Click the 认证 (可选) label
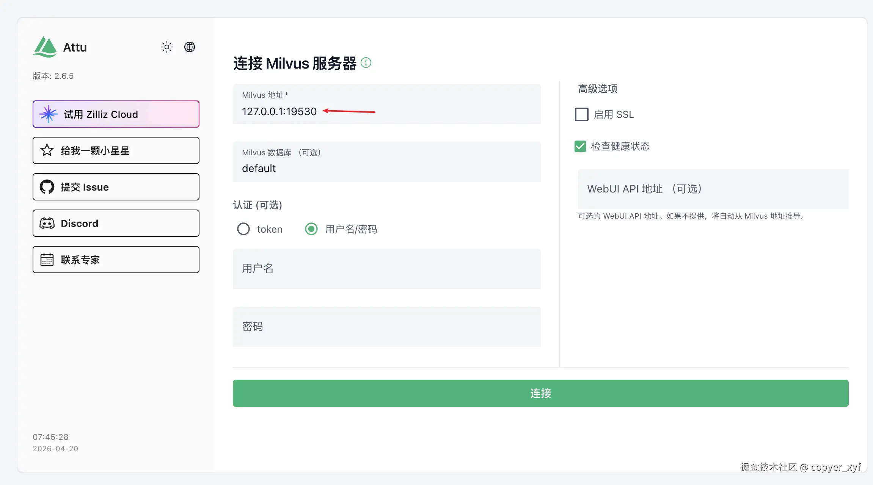873x485 pixels. click(258, 205)
